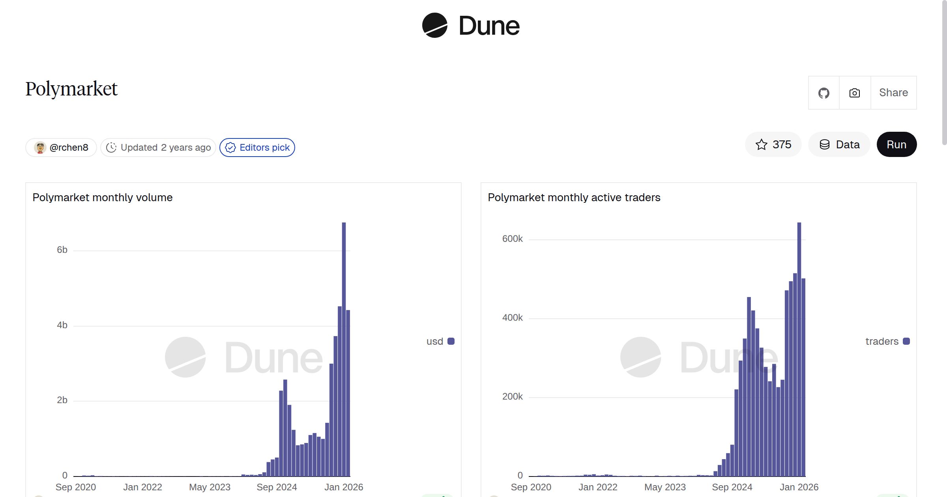Run the dashboard queries
947x497 pixels.
(896, 144)
